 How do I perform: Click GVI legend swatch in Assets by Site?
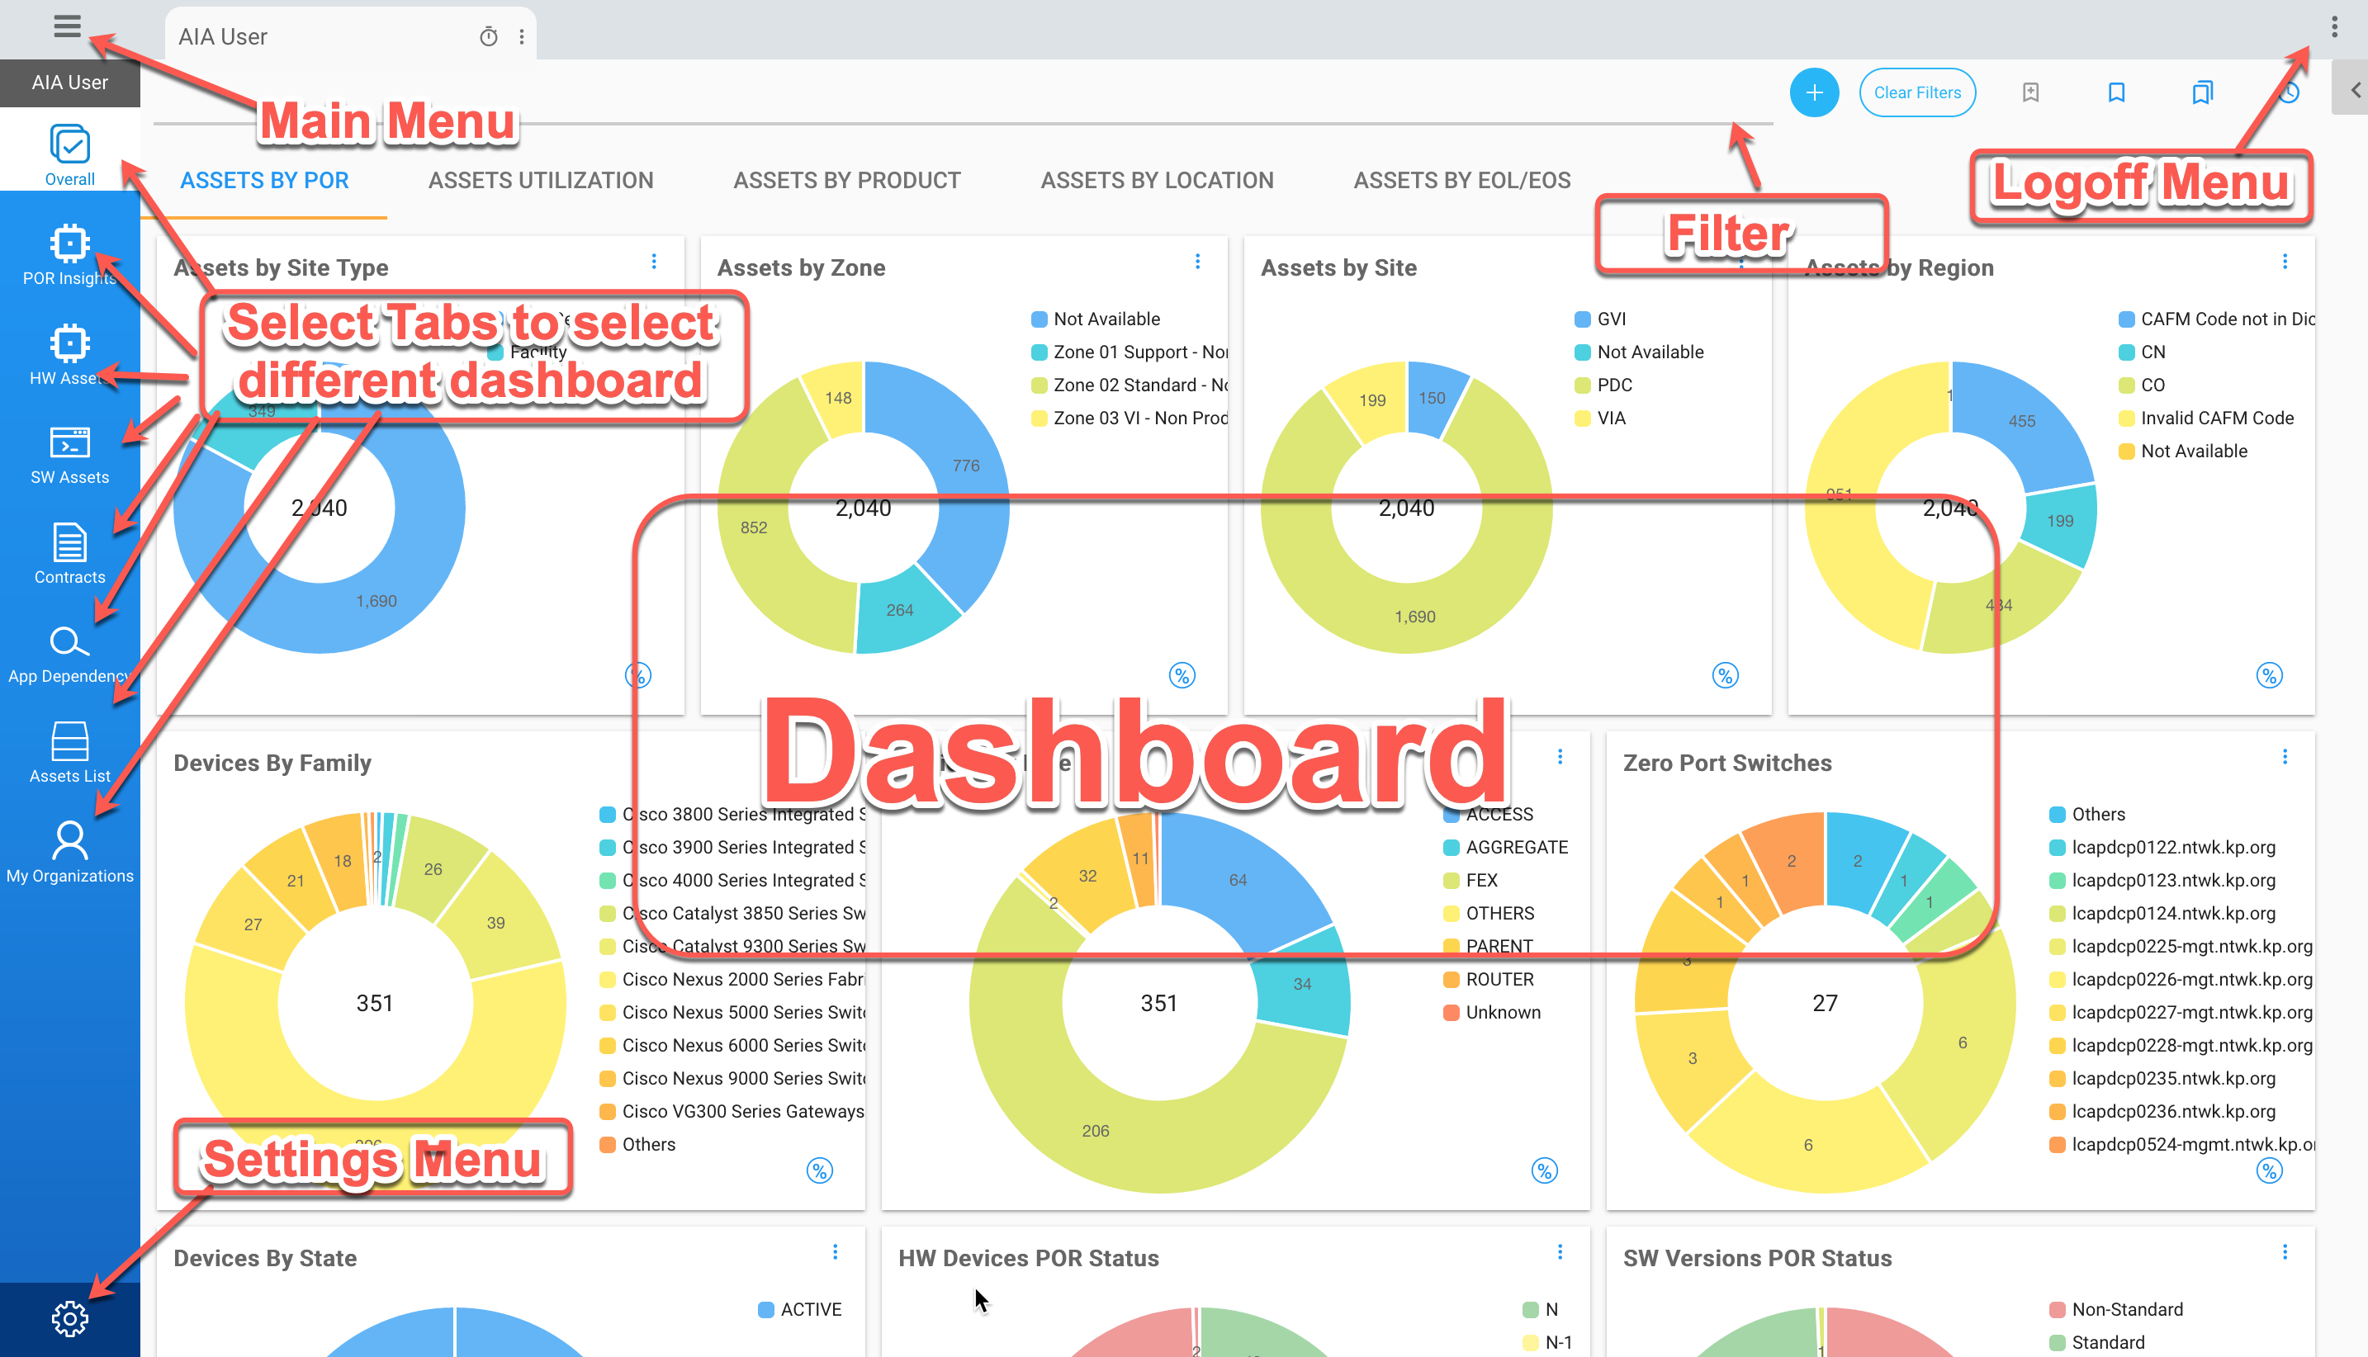1583,319
